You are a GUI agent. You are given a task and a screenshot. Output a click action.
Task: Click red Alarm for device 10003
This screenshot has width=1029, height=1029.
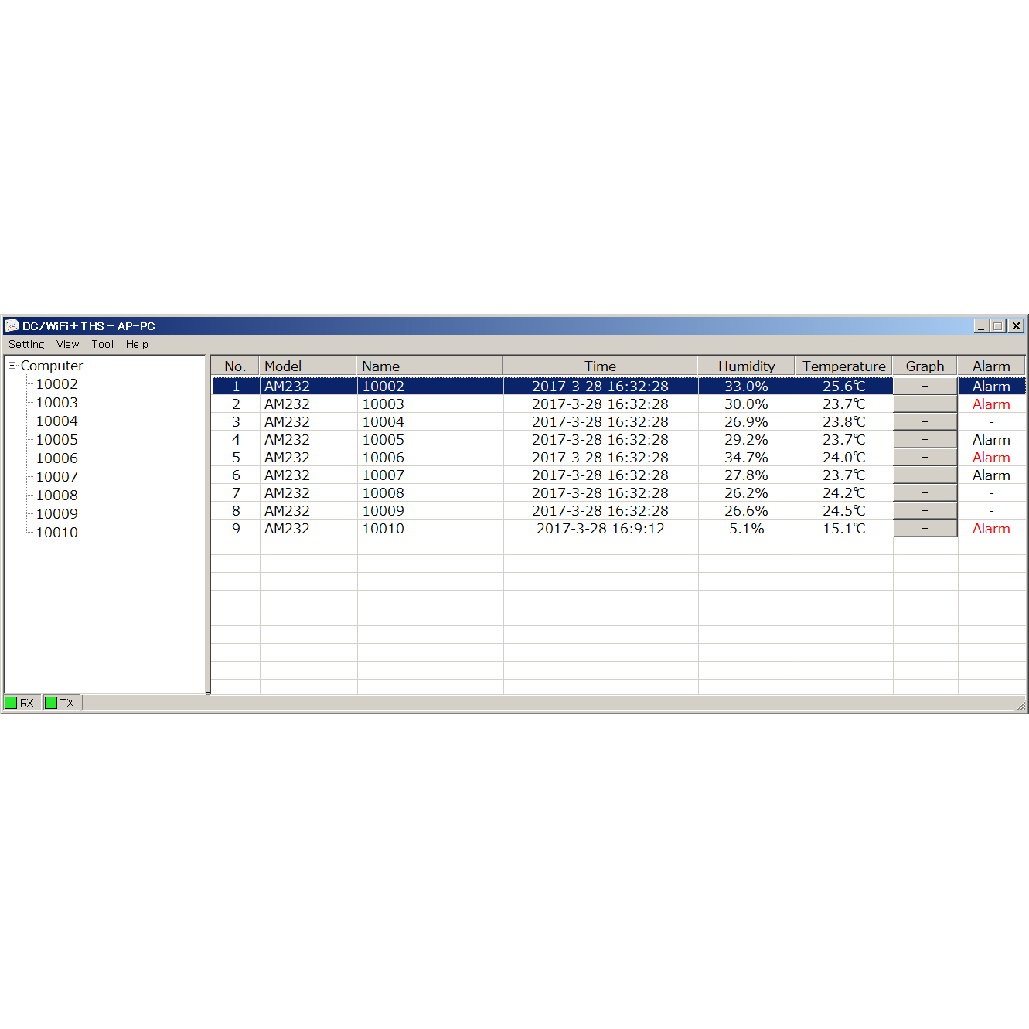click(x=991, y=404)
